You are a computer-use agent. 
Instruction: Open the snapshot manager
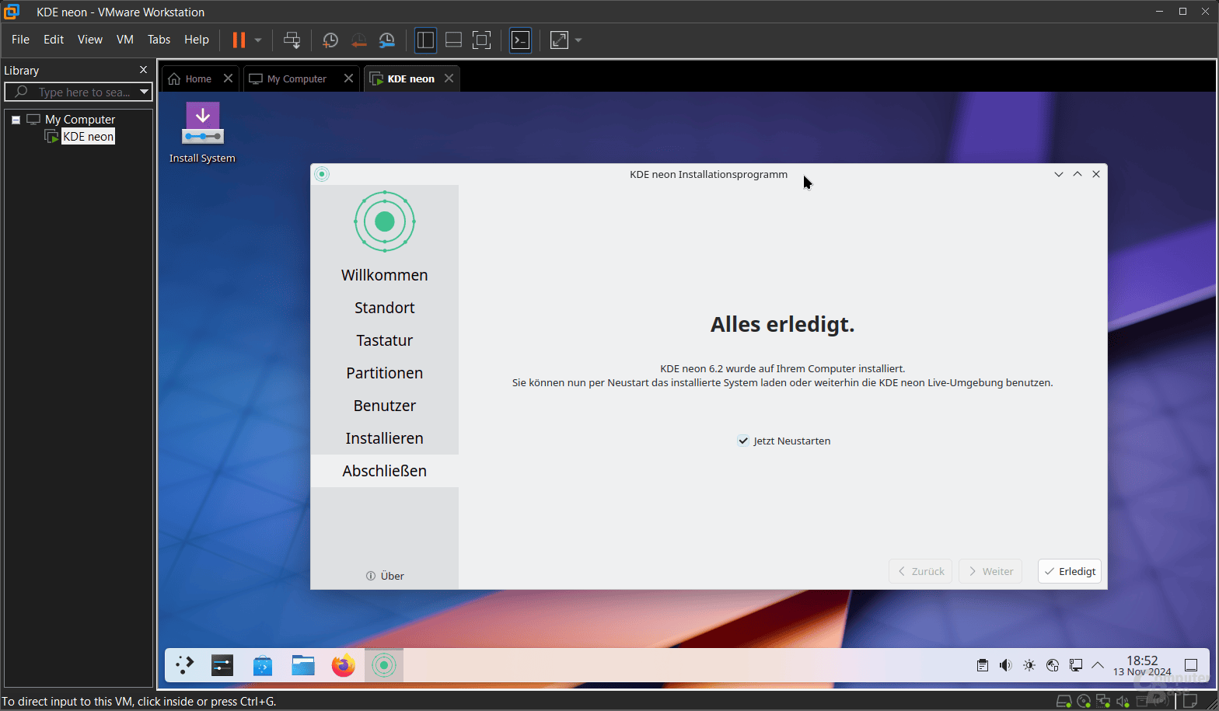pos(386,40)
